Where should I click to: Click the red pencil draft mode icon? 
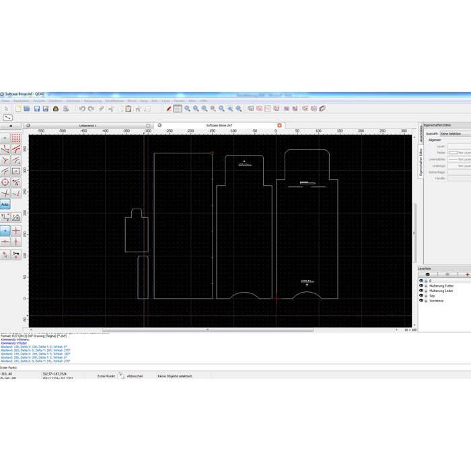point(169,108)
